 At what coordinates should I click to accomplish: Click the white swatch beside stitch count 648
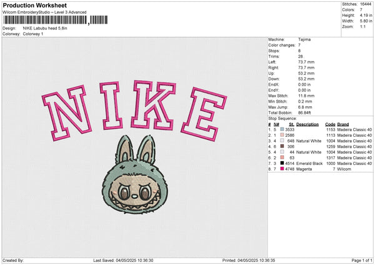(282, 141)
